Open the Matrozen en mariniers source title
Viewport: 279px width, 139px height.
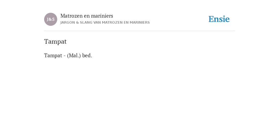point(87,16)
